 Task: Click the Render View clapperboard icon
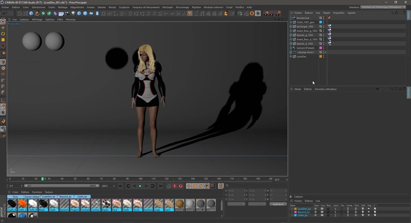[x=266, y=13]
